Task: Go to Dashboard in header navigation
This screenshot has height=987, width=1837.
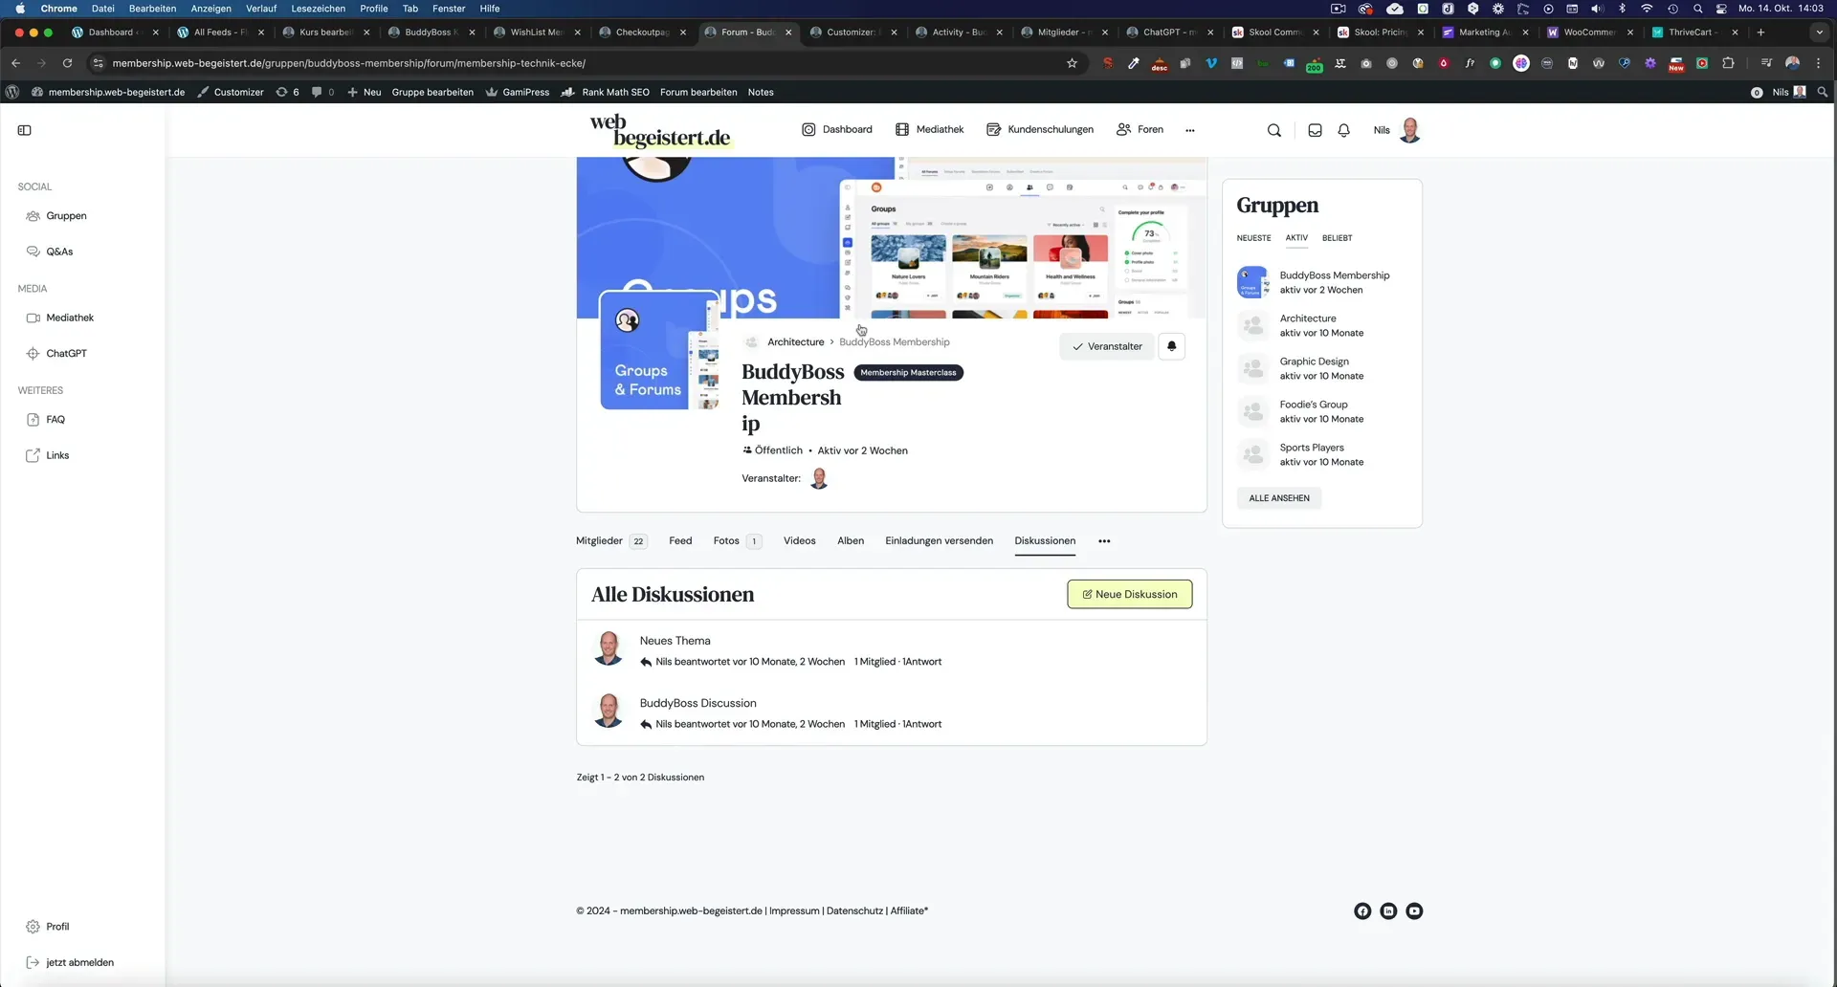Action: click(836, 130)
